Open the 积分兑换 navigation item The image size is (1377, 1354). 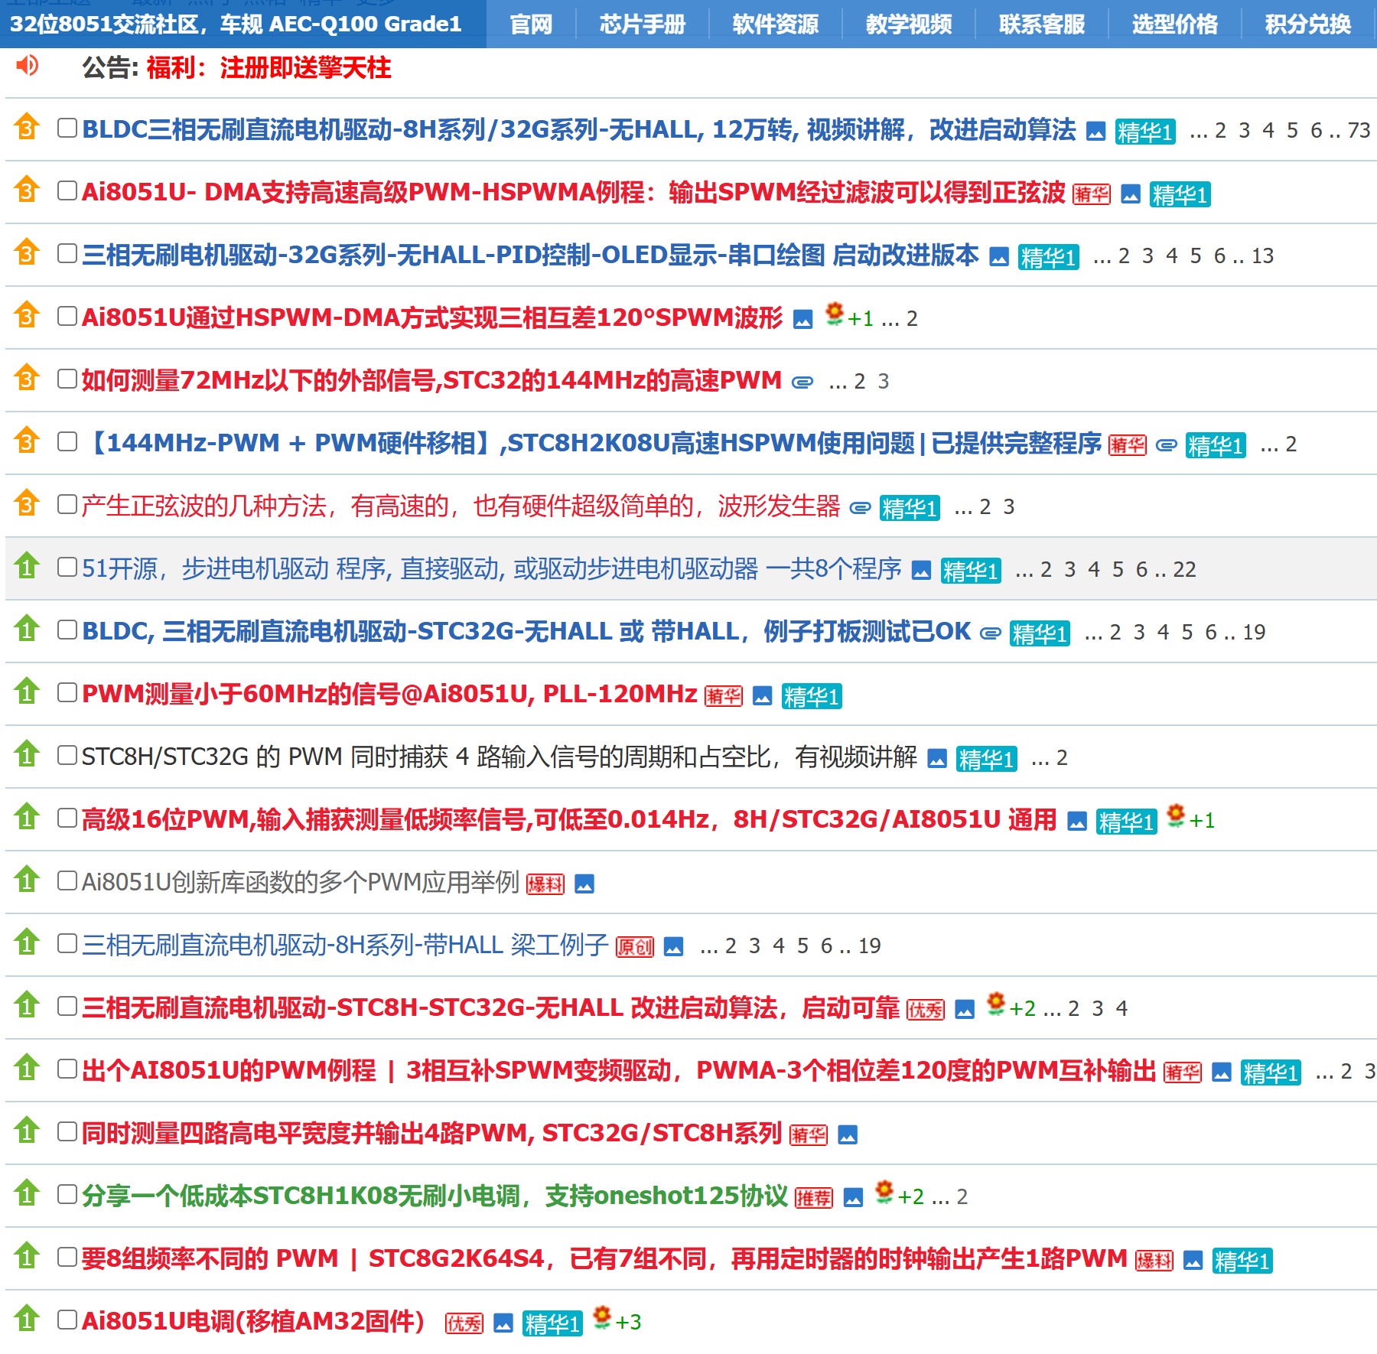tap(1308, 24)
